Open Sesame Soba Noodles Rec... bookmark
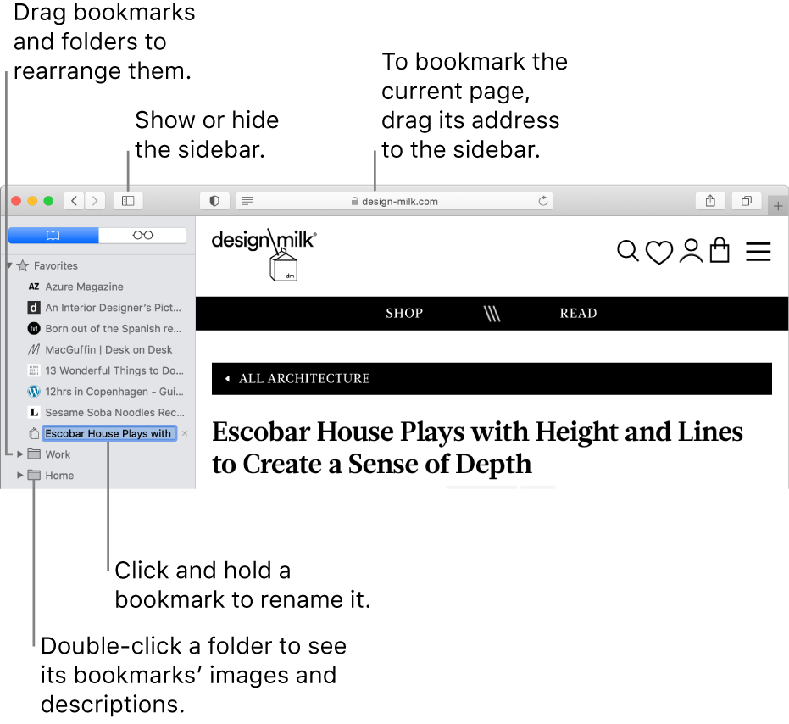Screen dimensions: 789x724 tap(114, 412)
